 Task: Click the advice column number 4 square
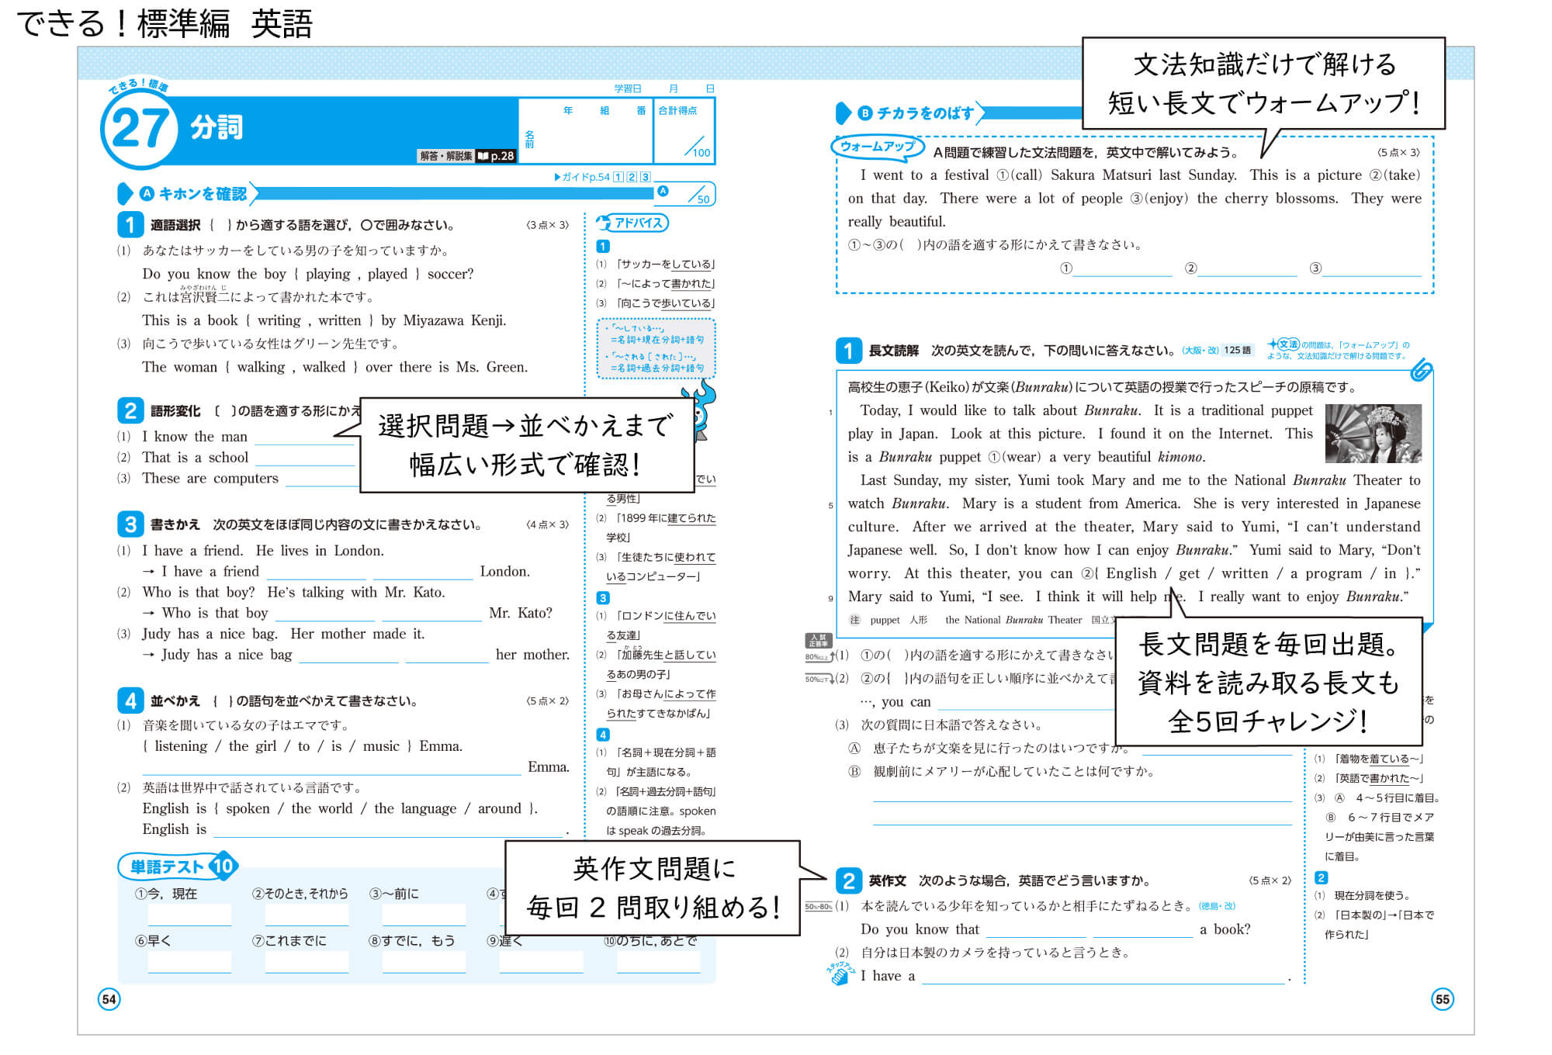pyautogui.click(x=603, y=735)
